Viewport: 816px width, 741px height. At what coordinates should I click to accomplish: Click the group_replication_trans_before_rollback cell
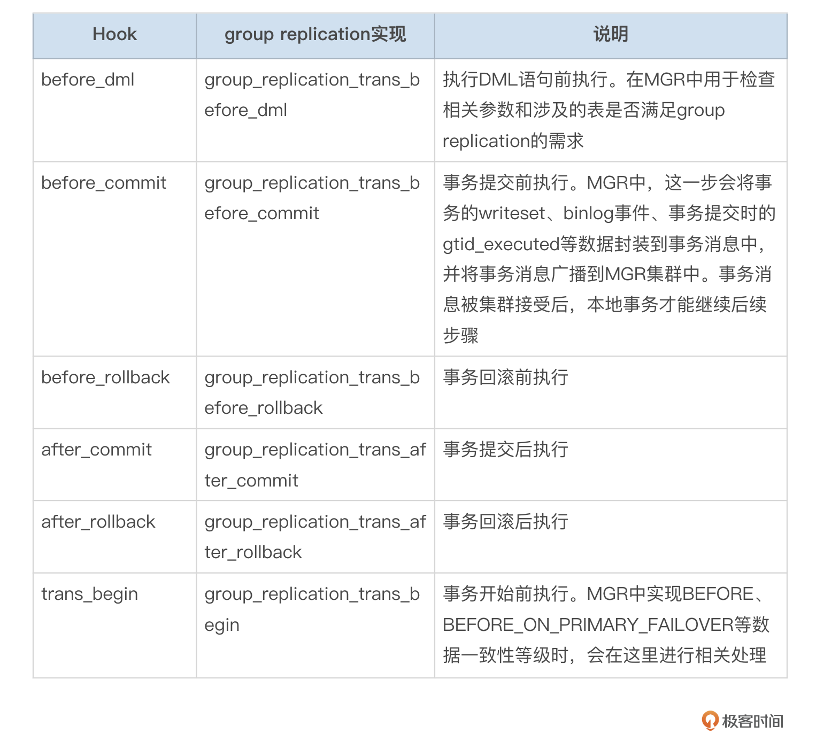coord(312,392)
